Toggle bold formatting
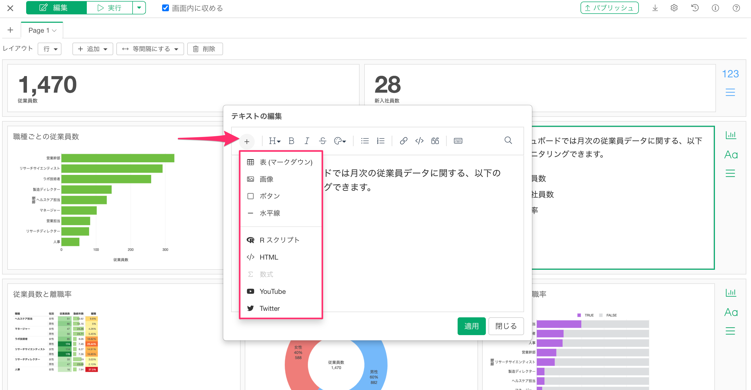 [291, 141]
